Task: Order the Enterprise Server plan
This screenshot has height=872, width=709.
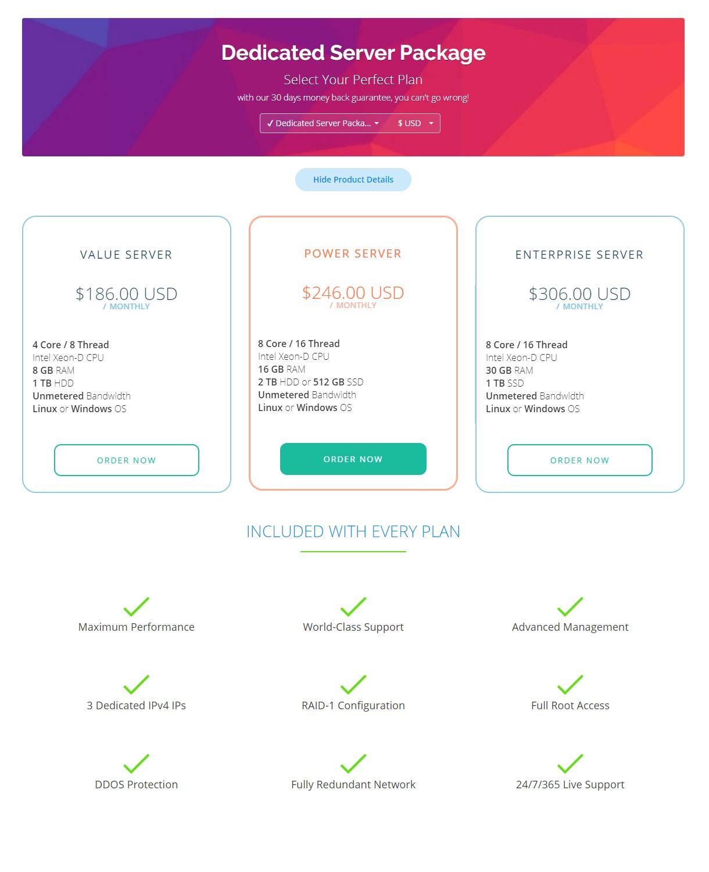Action: tap(580, 460)
